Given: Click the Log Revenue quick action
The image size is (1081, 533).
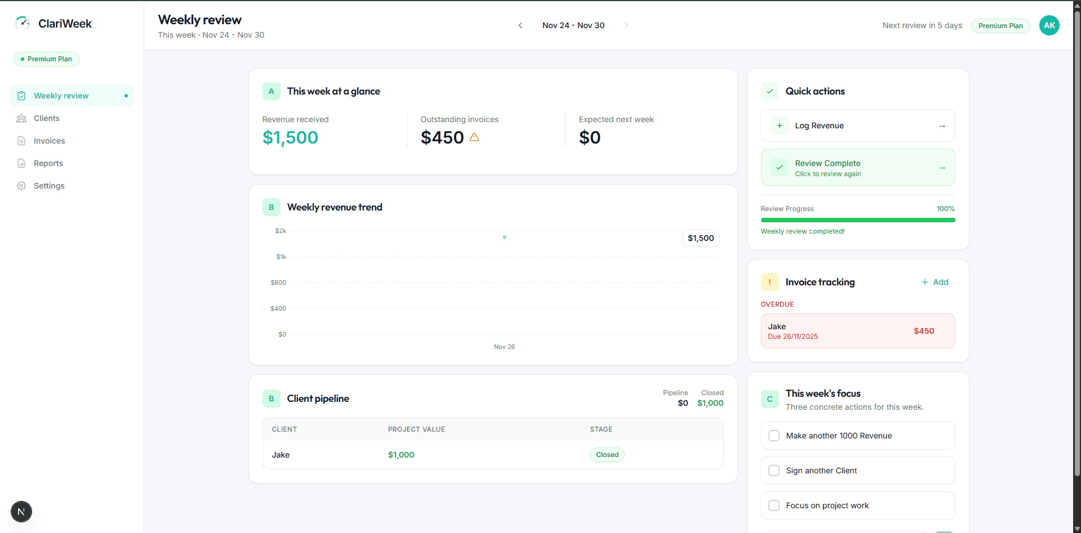Looking at the screenshot, I should pyautogui.click(x=857, y=126).
